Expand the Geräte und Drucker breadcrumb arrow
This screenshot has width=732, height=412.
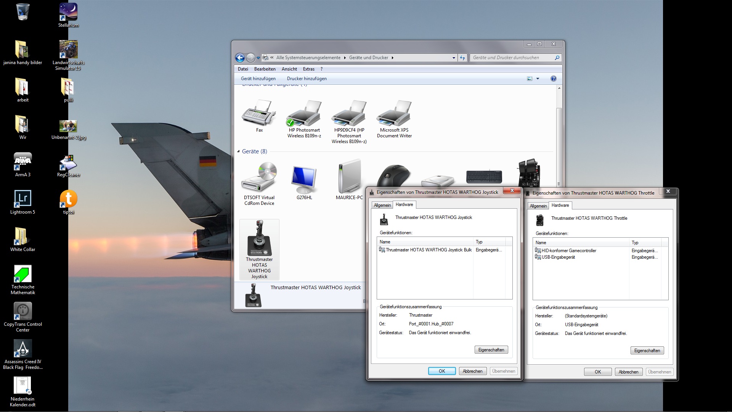click(392, 58)
